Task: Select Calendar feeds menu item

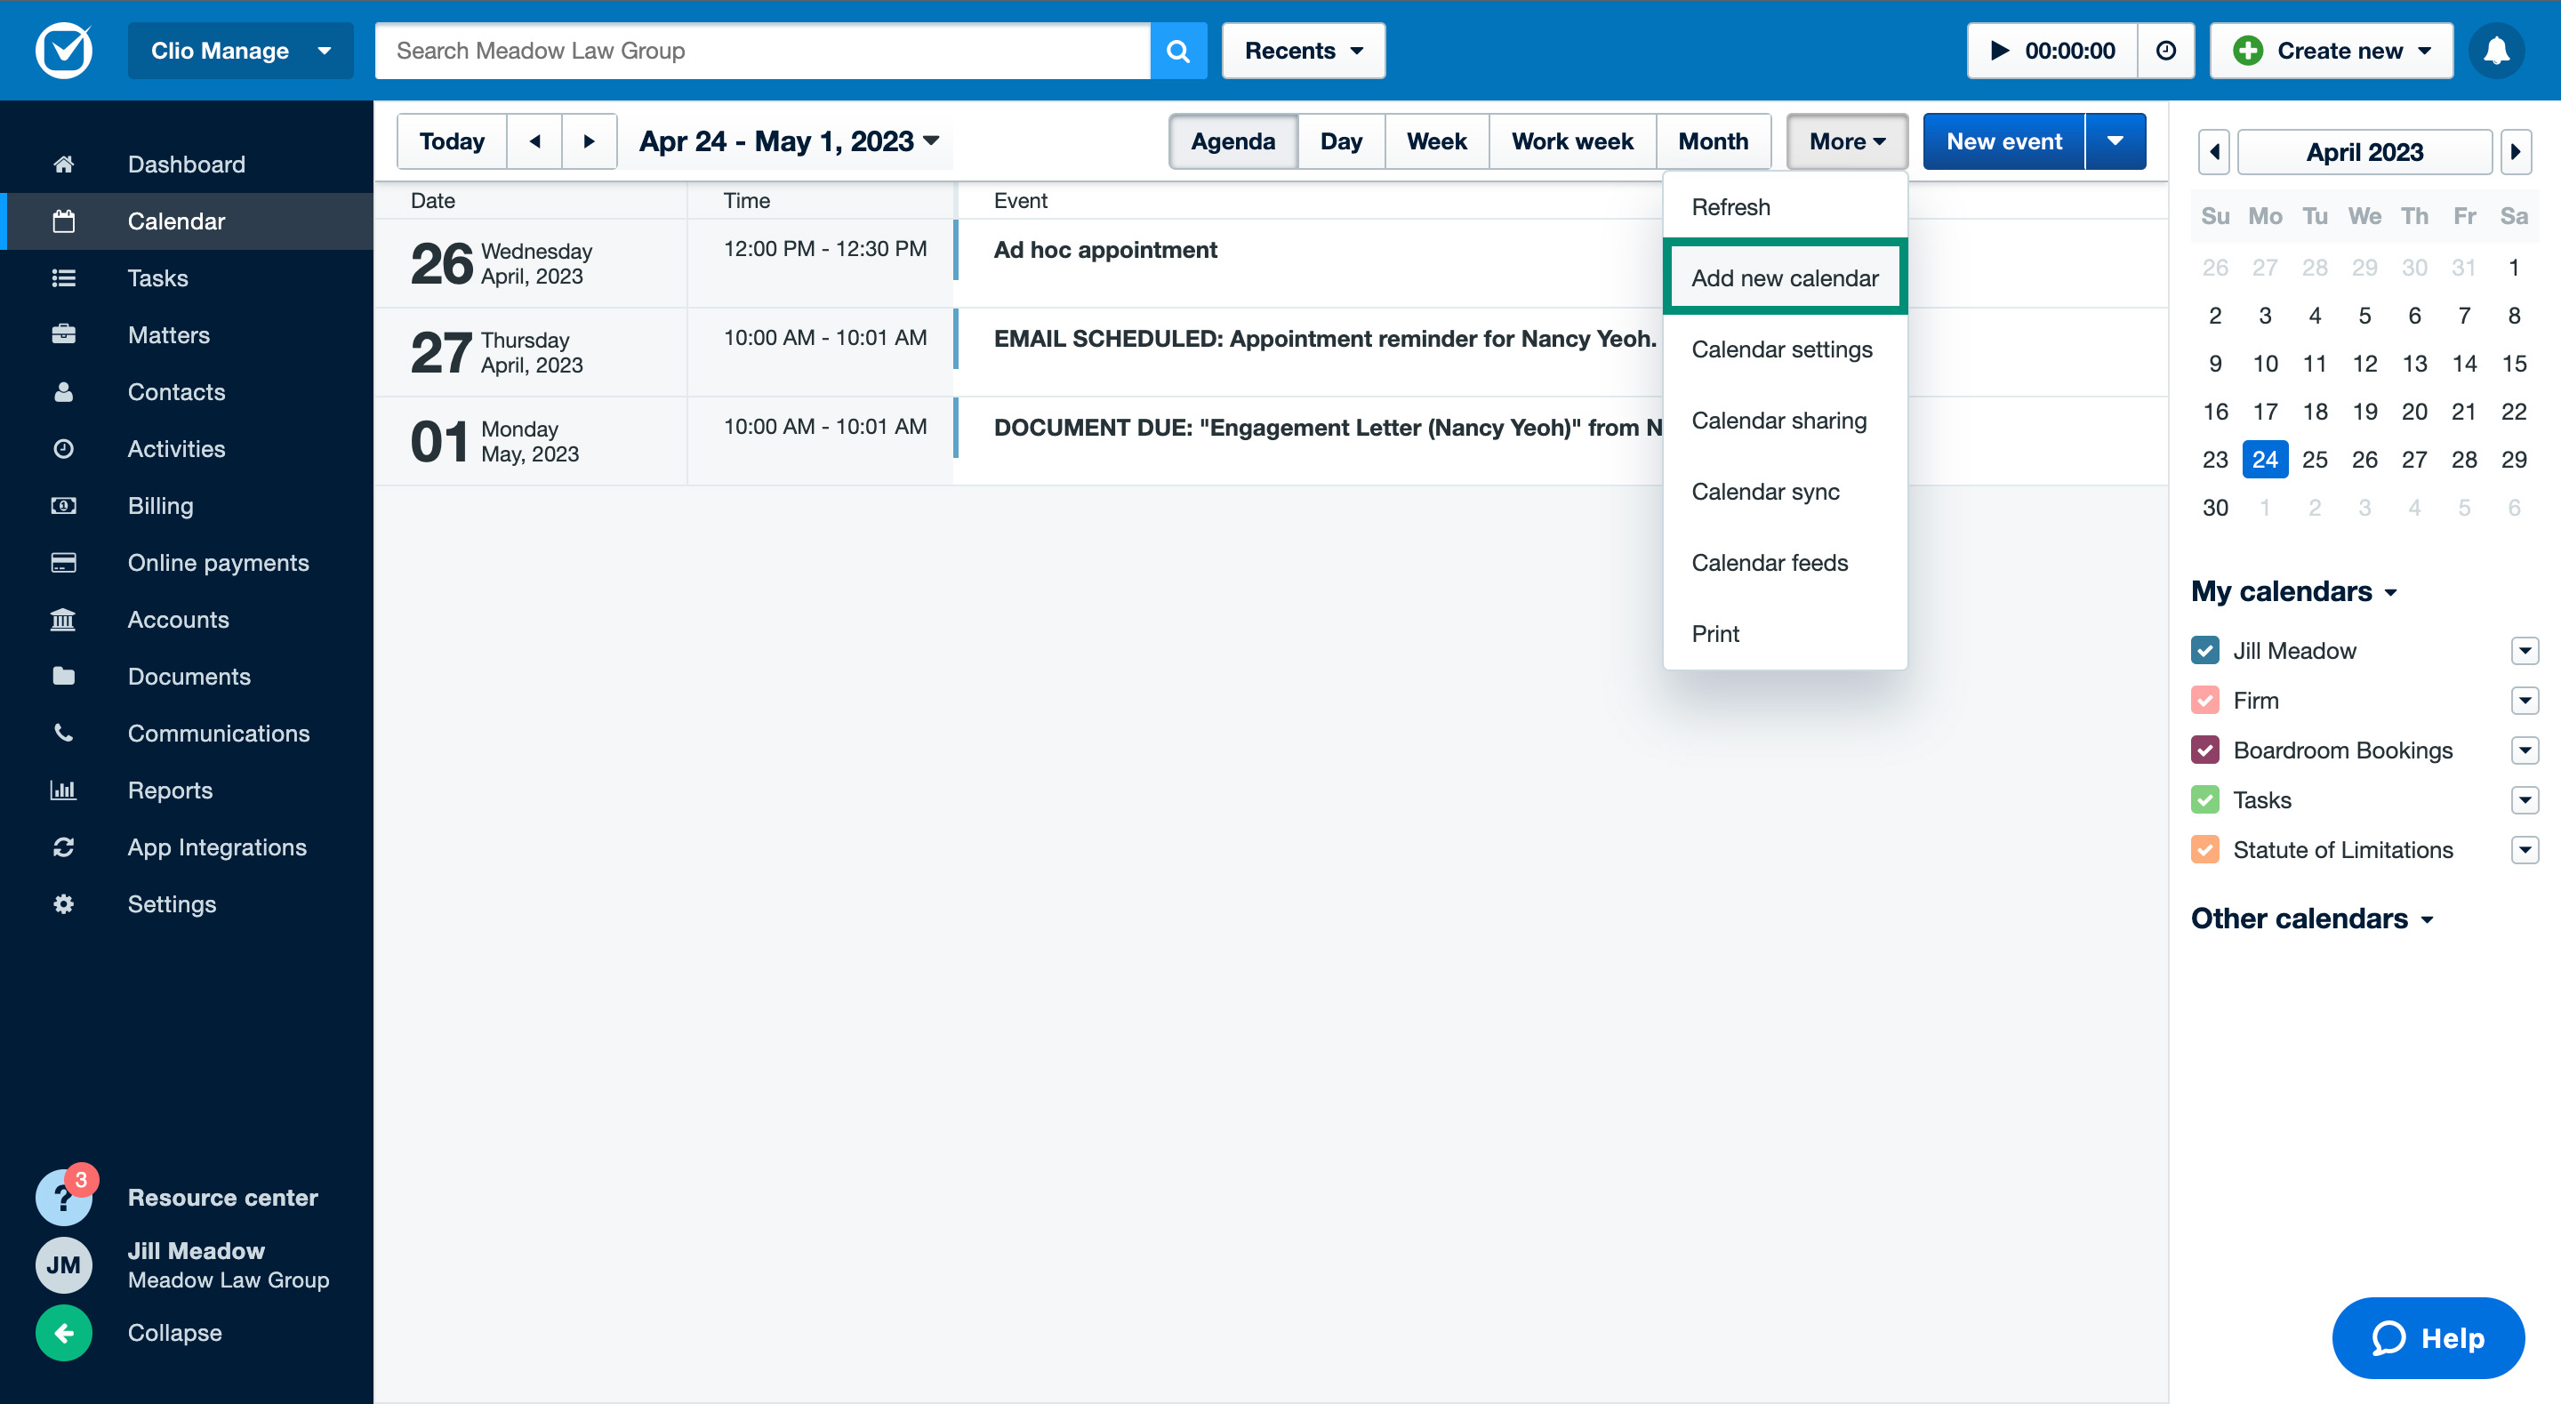Action: [x=1785, y=562]
